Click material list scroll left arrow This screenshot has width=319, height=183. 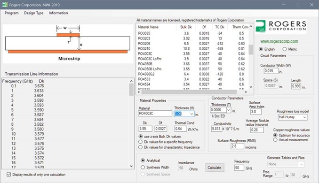point(139,92)
